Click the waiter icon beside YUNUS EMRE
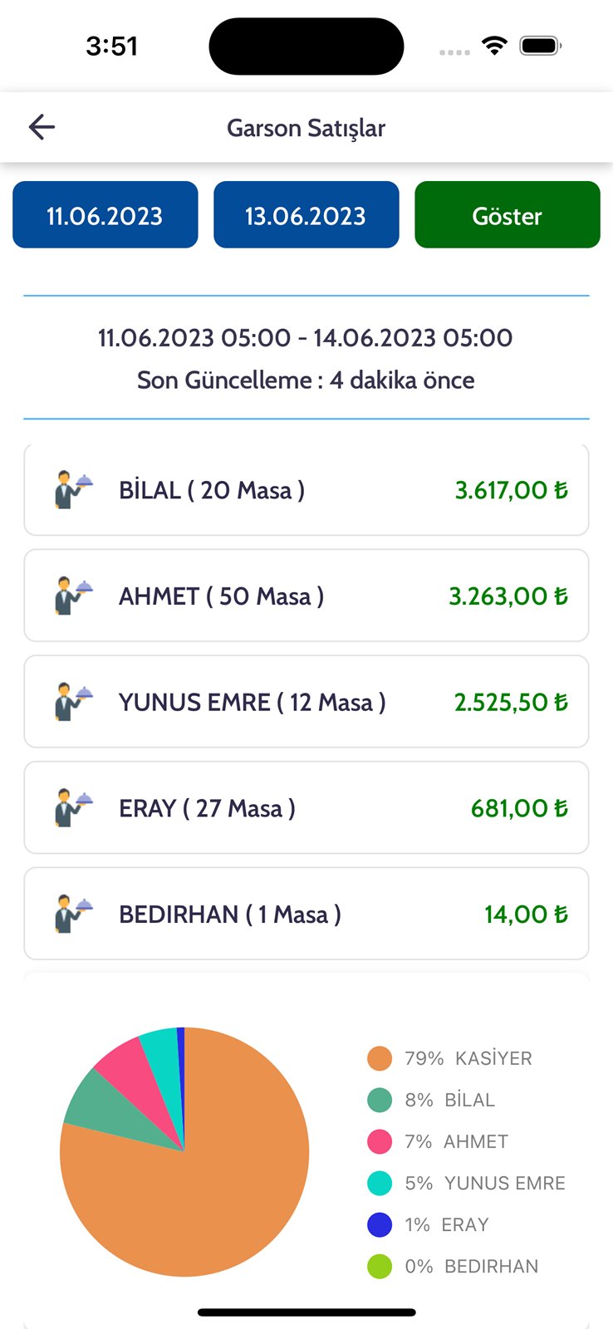Image resolution: width=613 pixels, height=1329 pixels. [73, 702]
